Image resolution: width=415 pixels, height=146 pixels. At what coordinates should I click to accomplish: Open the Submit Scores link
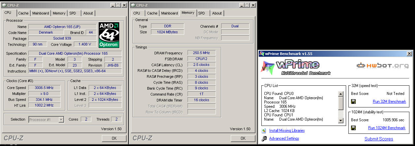[x=379, y=139]
